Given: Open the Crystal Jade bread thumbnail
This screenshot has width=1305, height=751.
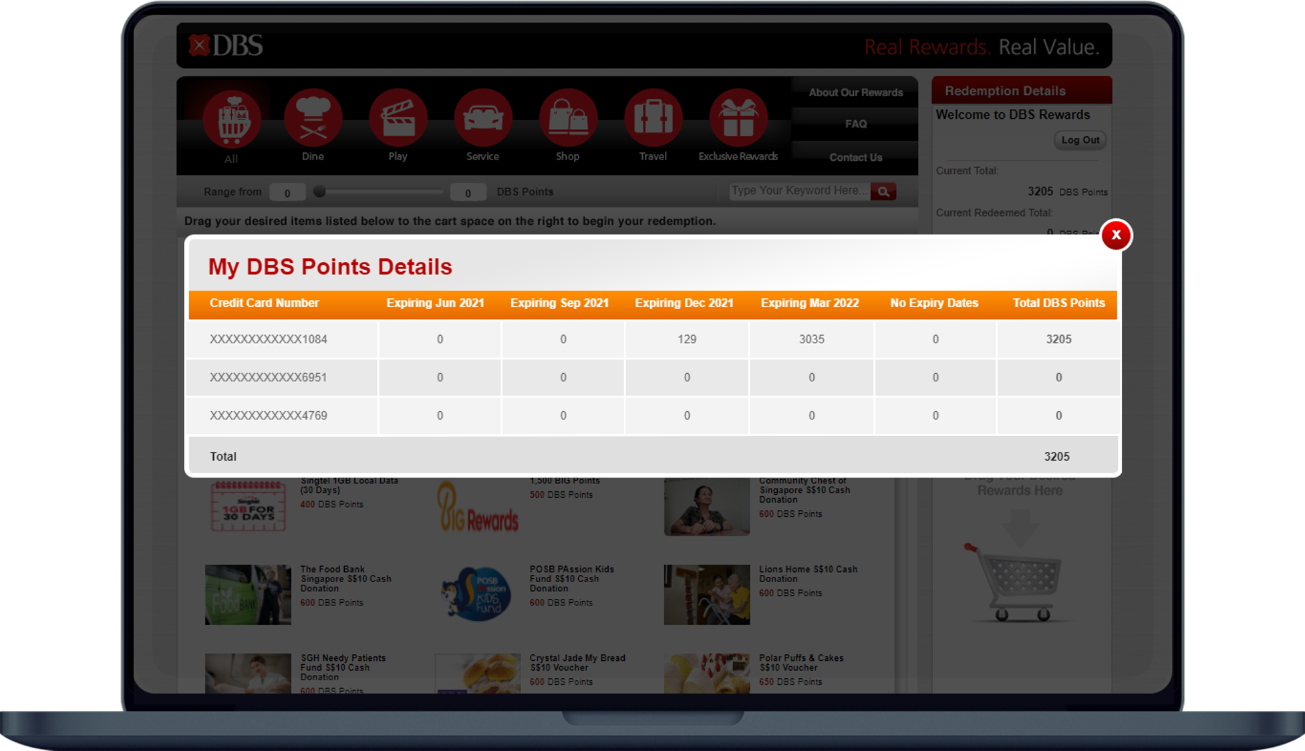Looking at the screenshot, I should (x=477, y=673).
